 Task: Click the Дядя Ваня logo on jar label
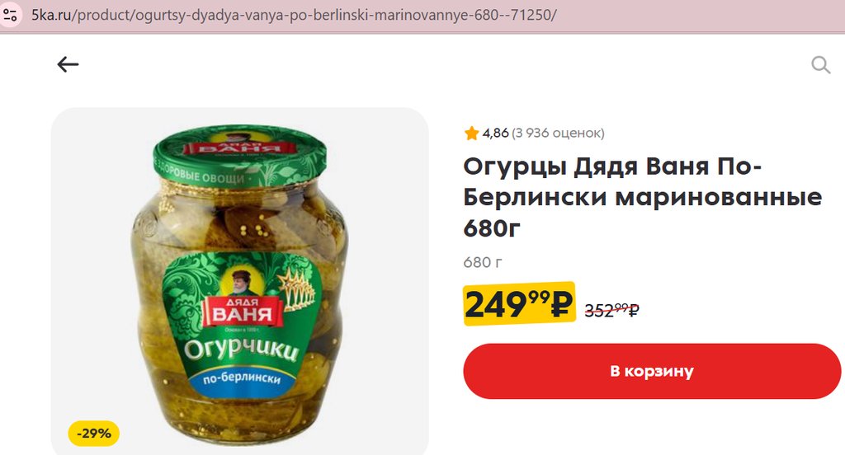(242, 312)
